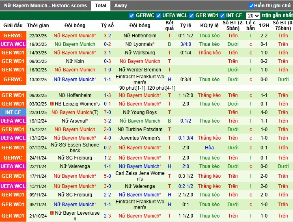The width and height of the screenshot is (293, 222).
Task: Click the INT CF league label
Action: (13, 112)
